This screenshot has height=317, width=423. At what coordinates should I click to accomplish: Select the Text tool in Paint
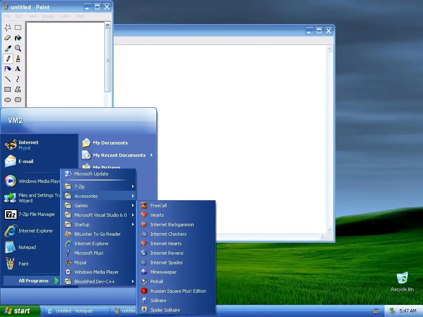tap(18, 69)
